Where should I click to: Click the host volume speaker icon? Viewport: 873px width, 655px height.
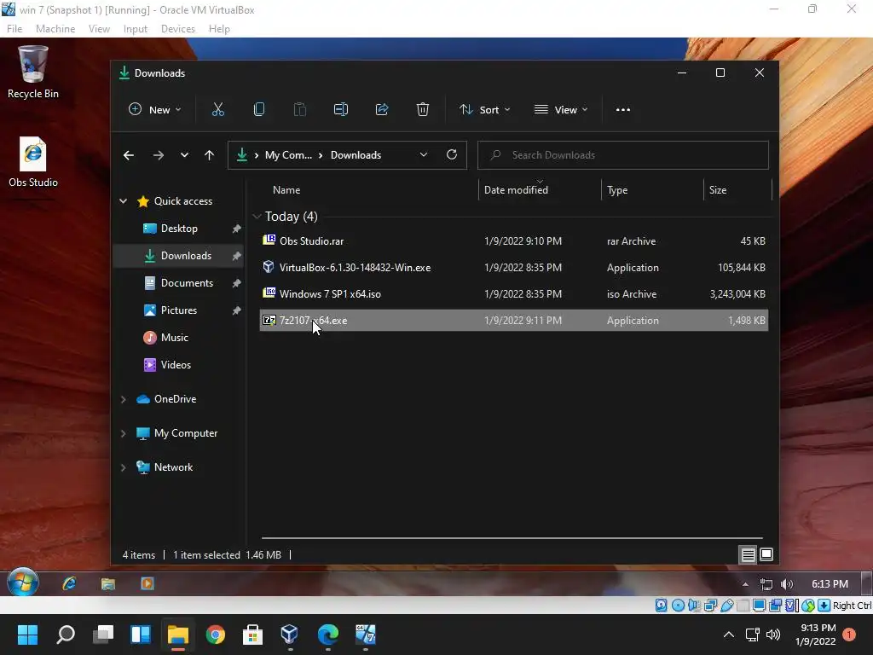pyautogui.click(x=773, y=635)
